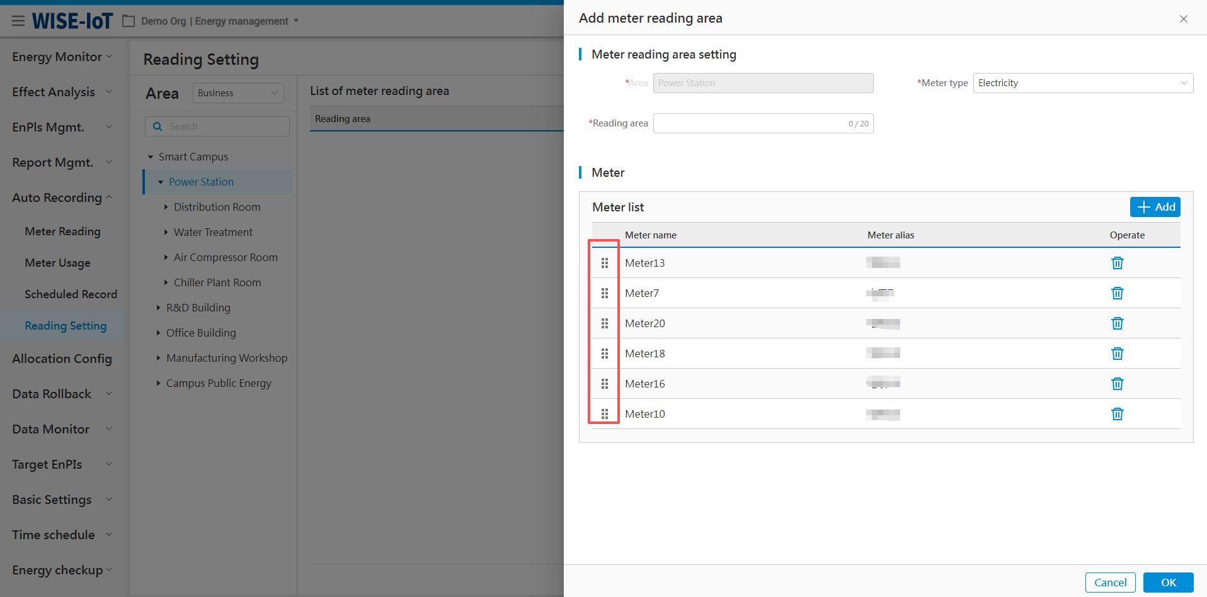The width and height of the screenshot is (1207, 597).
Task: Delete Meter13 using its trash icon
Action: [x=1117, y=263]
